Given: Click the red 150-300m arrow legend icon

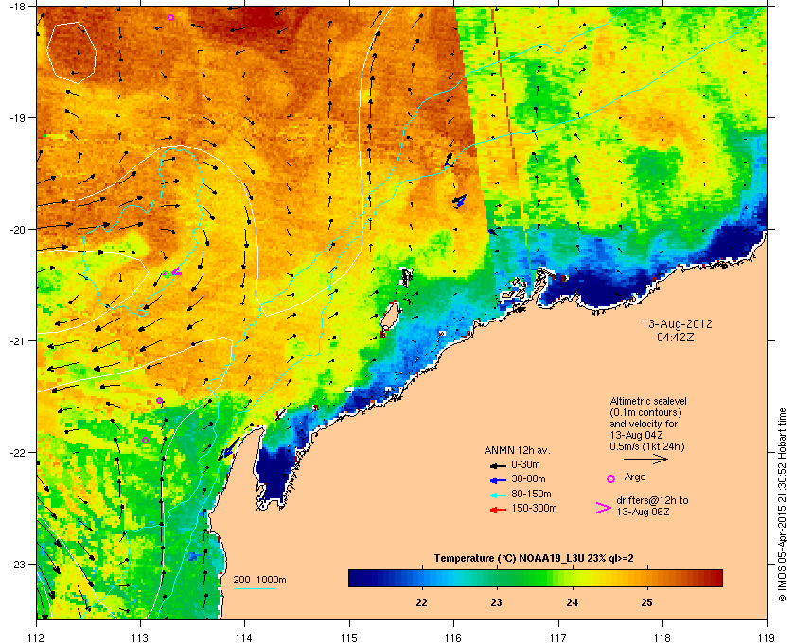Looking at the screenshot, I should tap(499, 510).
